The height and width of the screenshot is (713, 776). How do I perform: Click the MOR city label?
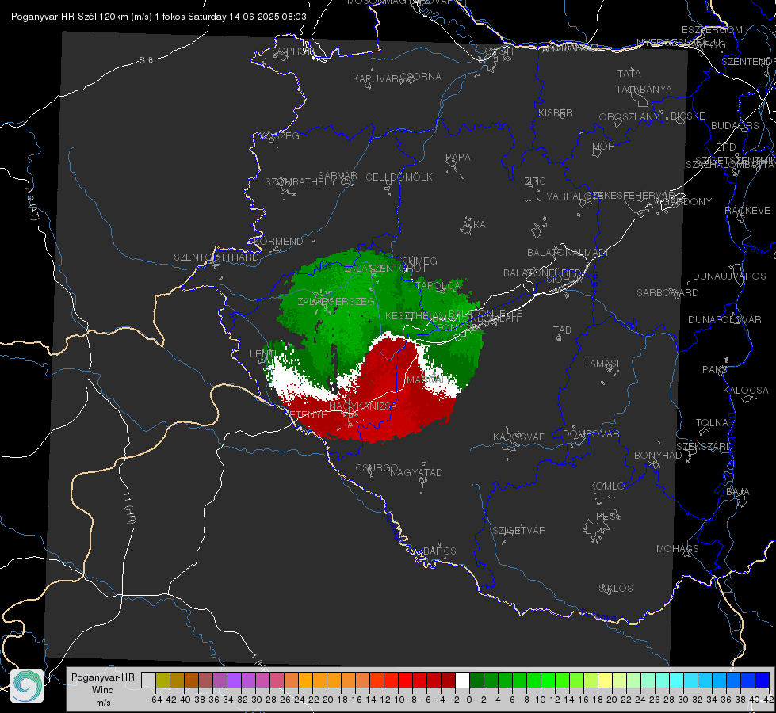604,147
